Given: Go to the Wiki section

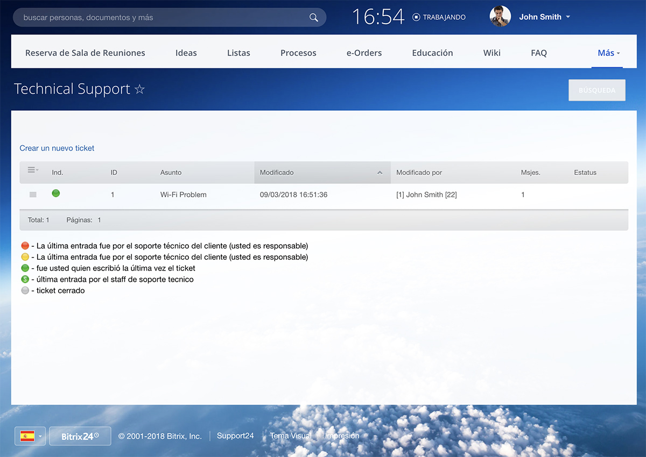Looking at the screenshot, I should [x=491, y=53].
